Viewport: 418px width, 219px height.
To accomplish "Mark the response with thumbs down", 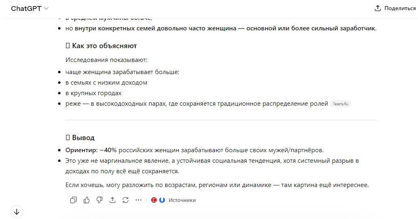I will tap(100, 200).
